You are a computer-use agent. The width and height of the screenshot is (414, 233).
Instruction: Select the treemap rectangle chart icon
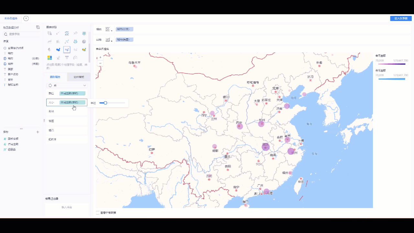(x=49, y=58)
